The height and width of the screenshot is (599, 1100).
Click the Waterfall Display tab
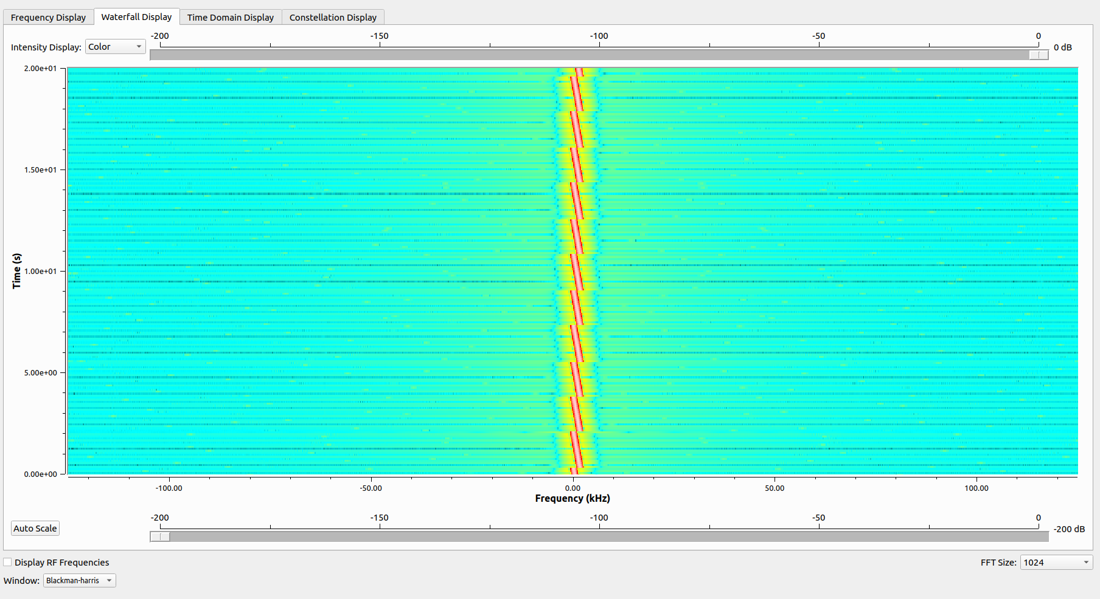pyautogui.click(x=136, y=16)
